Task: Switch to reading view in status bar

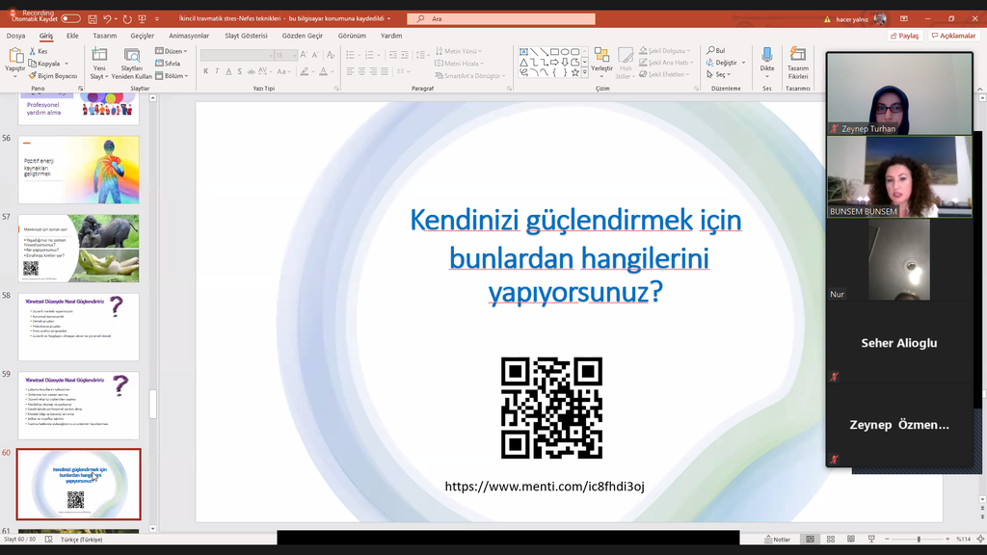Action: pos(851,540)
